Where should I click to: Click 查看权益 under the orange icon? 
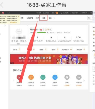point(31,86)
